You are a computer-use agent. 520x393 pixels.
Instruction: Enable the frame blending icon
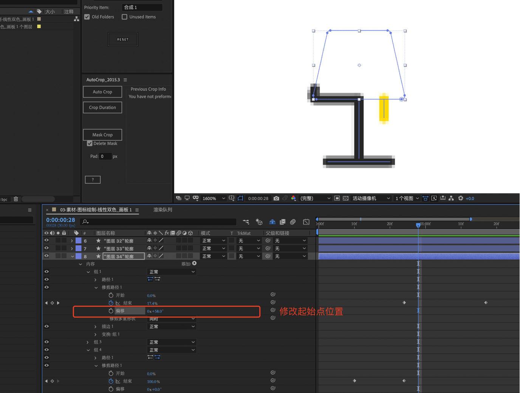point(282,222)
